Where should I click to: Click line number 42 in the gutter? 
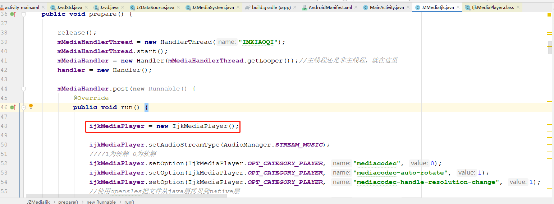[x=4, y=70]
